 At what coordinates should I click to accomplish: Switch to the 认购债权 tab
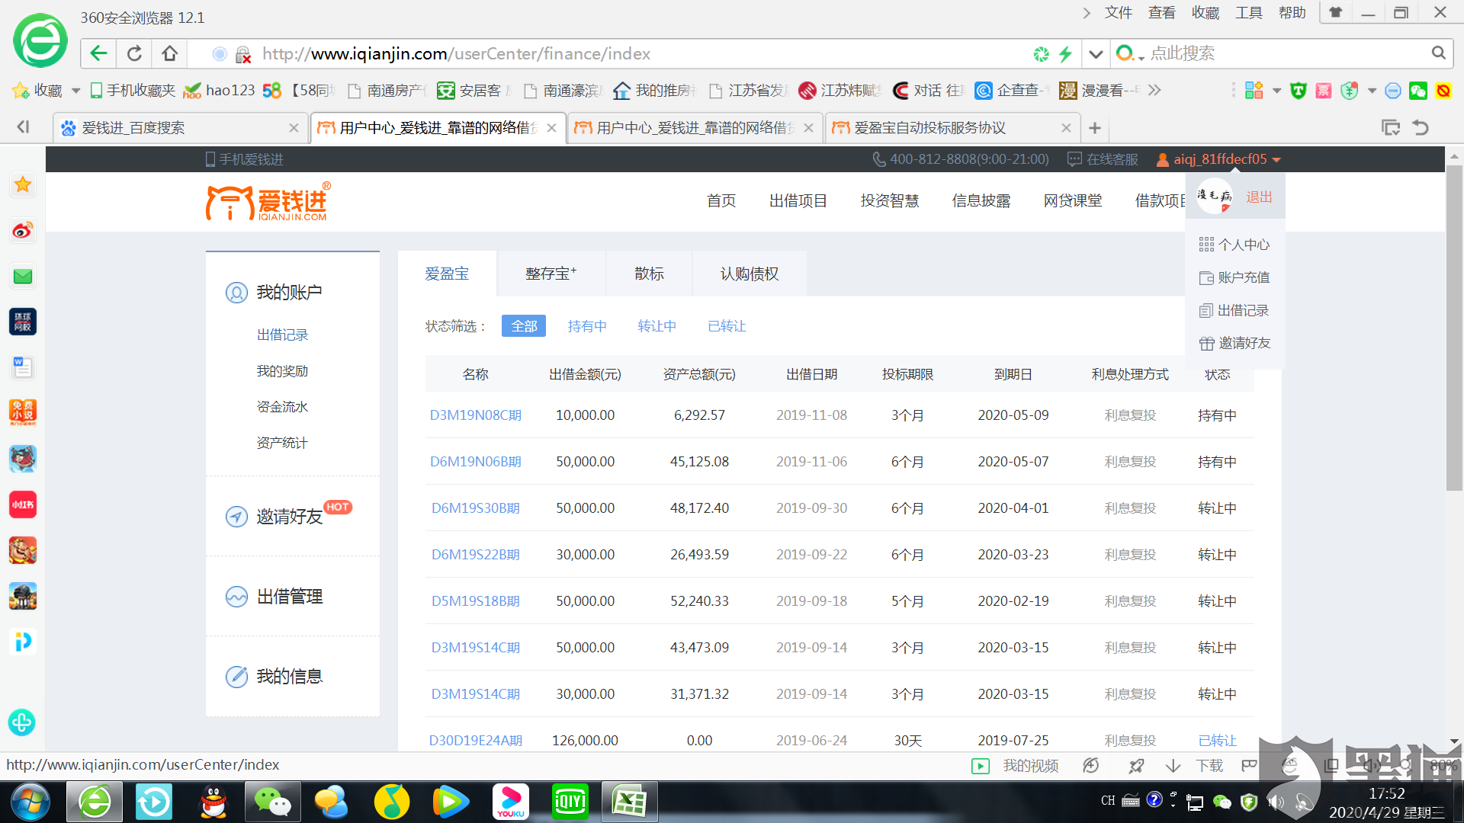(750, 274)
